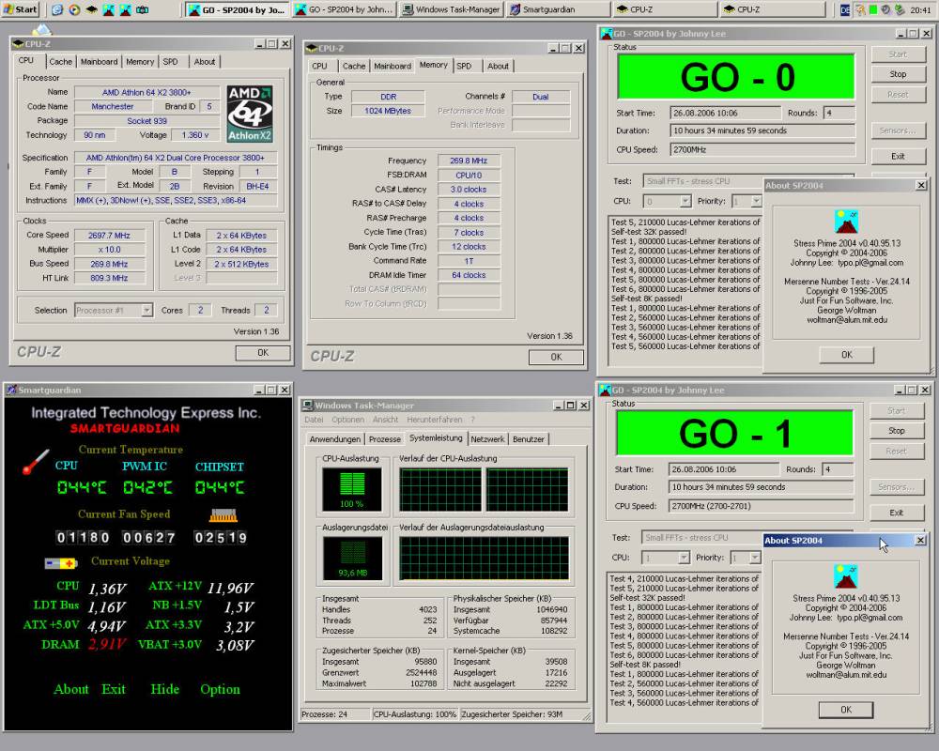
Task: Click Core Speed value 2697.7 MHz
Action: tap(109, 236)
